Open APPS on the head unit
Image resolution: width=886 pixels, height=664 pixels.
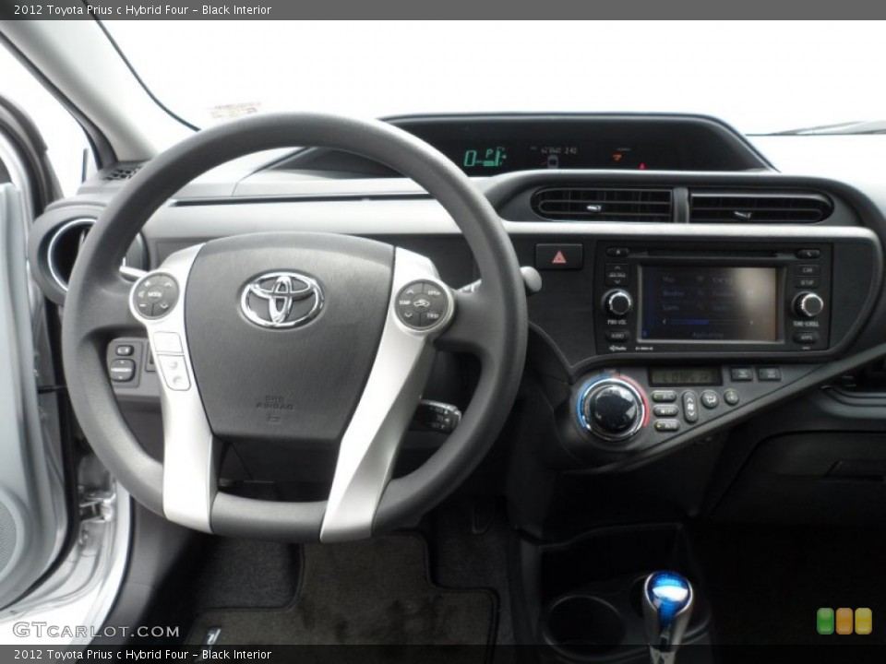807,338
